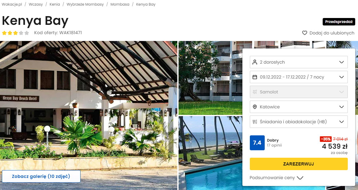Screen dimensions: 358x190
Task: Click the hotel star rating icons
Action: tap(15, 33)
